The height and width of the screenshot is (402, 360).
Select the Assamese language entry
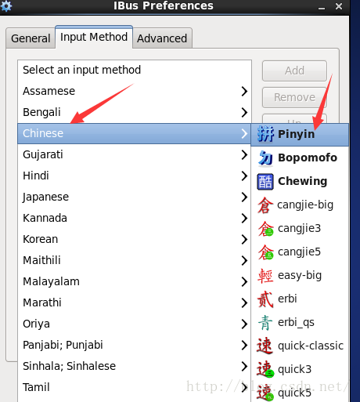click(135, 91)
